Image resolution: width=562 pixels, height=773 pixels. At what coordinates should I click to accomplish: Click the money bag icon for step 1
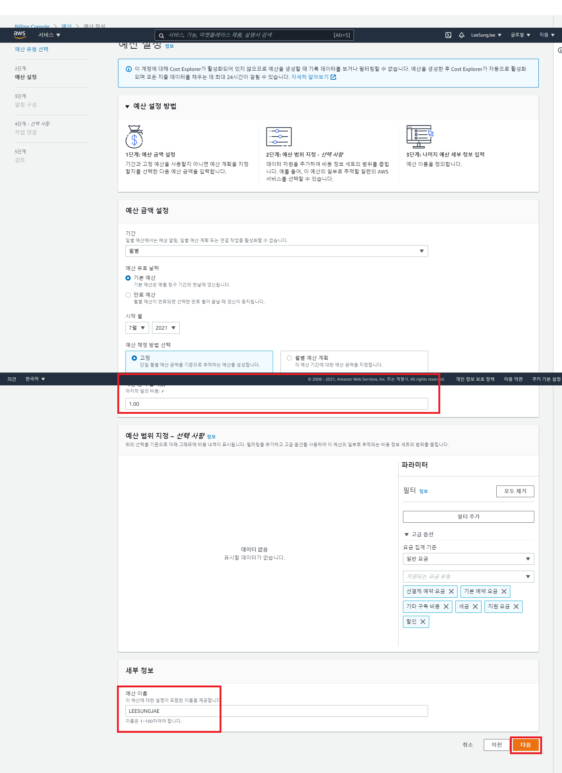(134, 137)
